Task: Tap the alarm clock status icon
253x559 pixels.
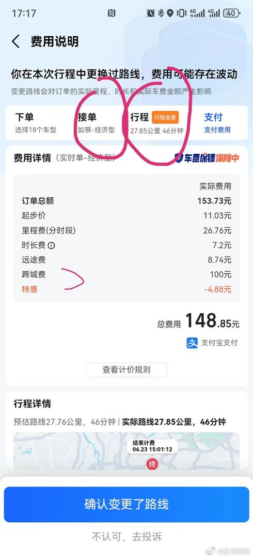Action: (x=151, y=13)
